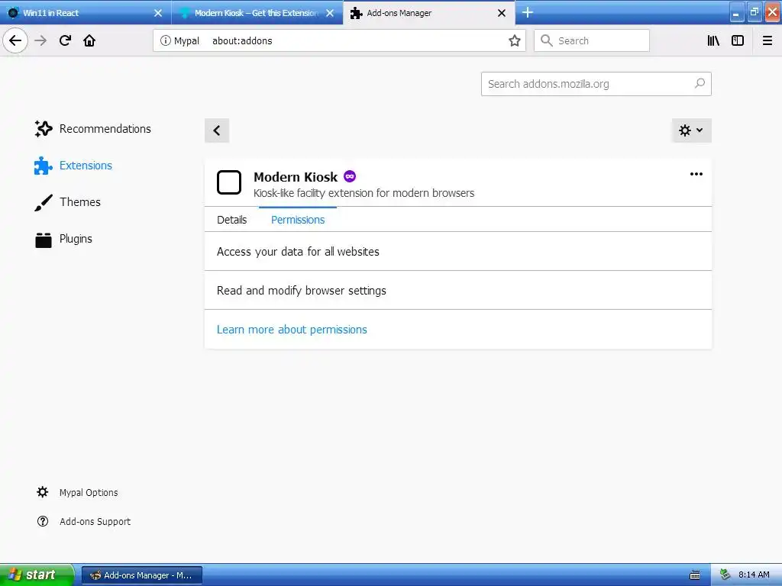Open the hamburger application menu
Image resolution: width=782 pixels, height=586 pixels.
(x=767, y=40)
